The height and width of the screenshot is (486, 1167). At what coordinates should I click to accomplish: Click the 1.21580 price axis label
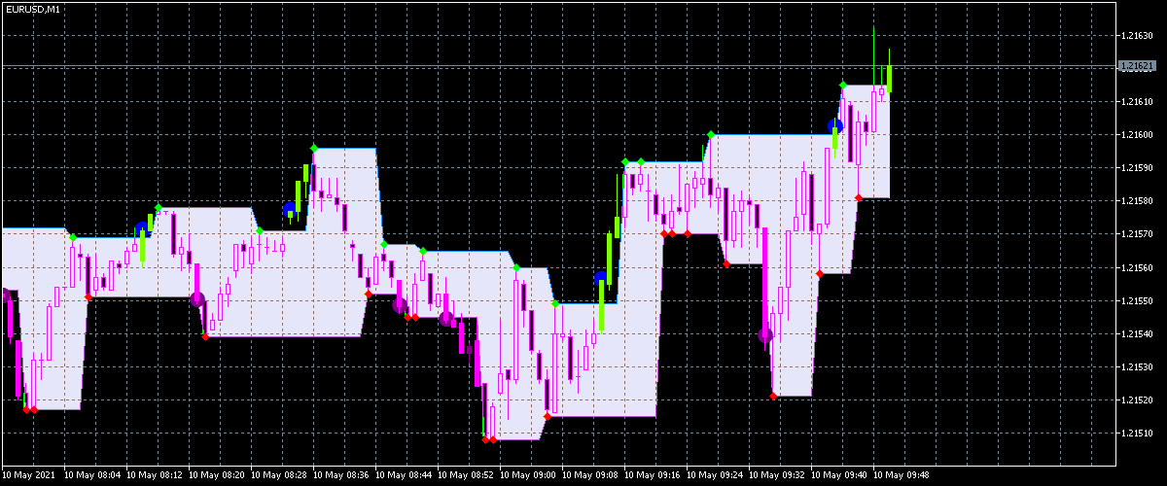tap(1136, 201)
